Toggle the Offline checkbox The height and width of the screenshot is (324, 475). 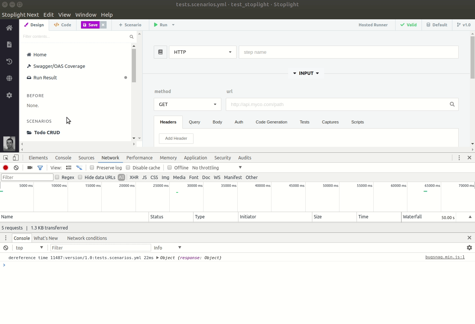point(170,168)
